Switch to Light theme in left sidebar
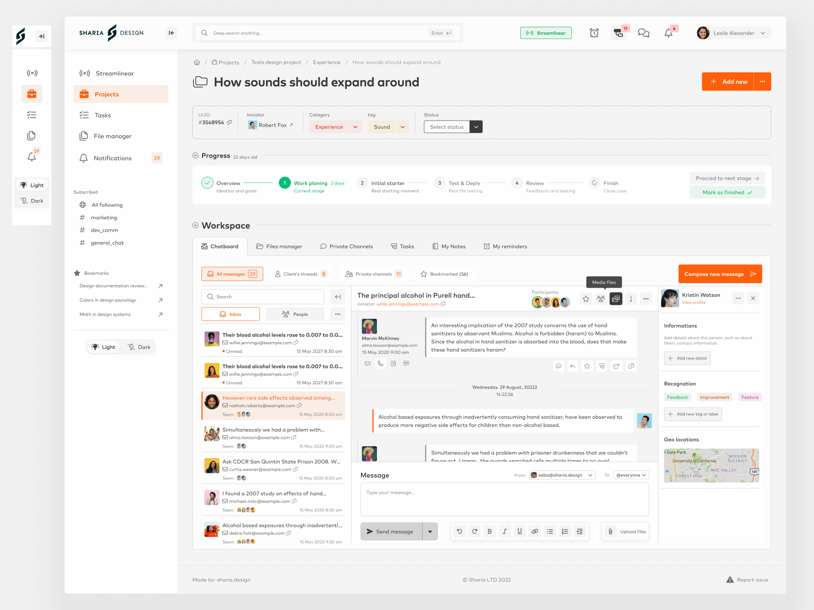Viewport: 814px width, 610px height. tap(32, 185)
